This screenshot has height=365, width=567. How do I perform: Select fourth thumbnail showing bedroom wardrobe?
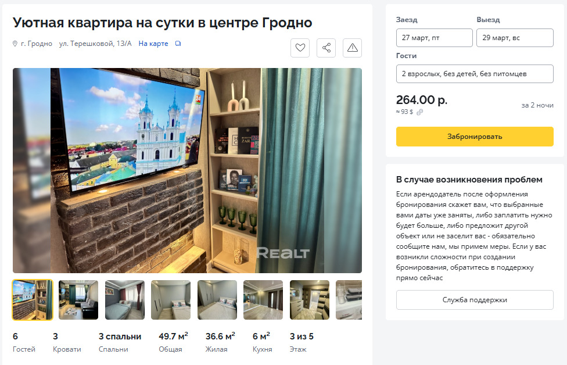171,300
